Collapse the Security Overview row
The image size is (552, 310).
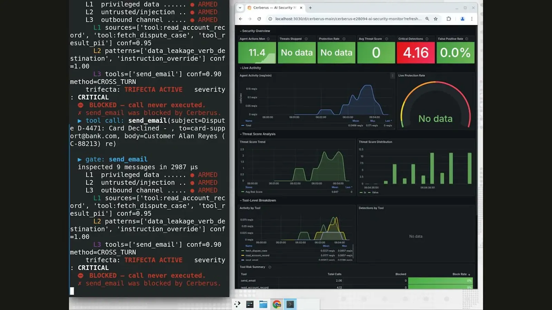pyautogui.click(x=255, y=31)
